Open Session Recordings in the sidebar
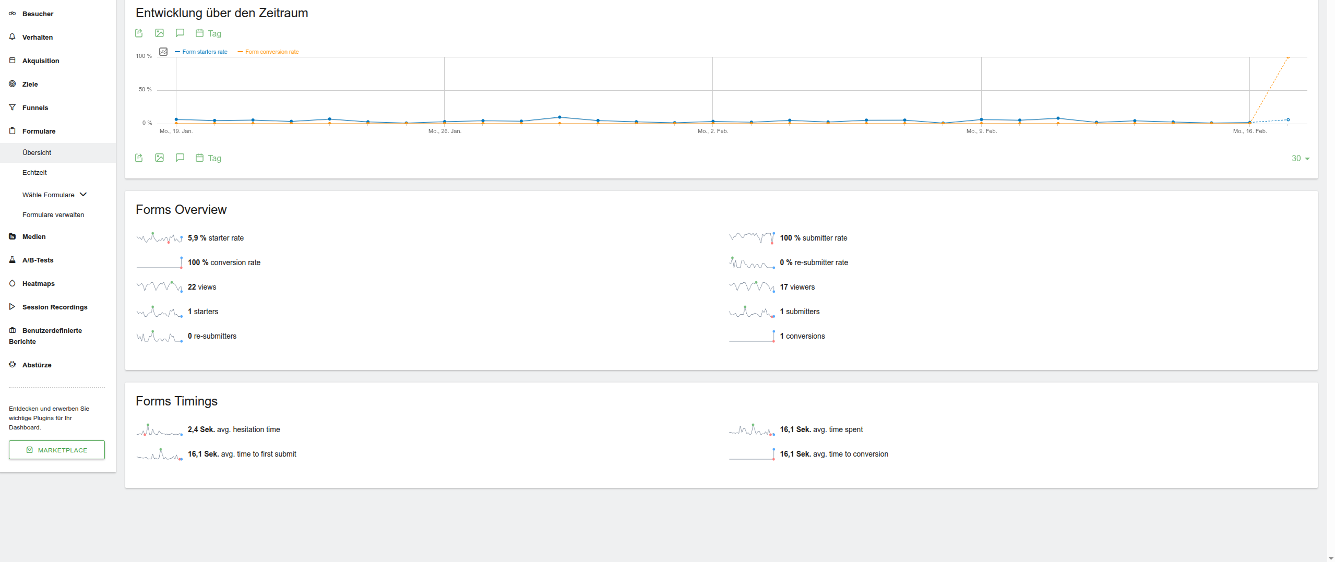Image resolution: width=1335 pixels, height=562 pixels. [x=54, y=307]
